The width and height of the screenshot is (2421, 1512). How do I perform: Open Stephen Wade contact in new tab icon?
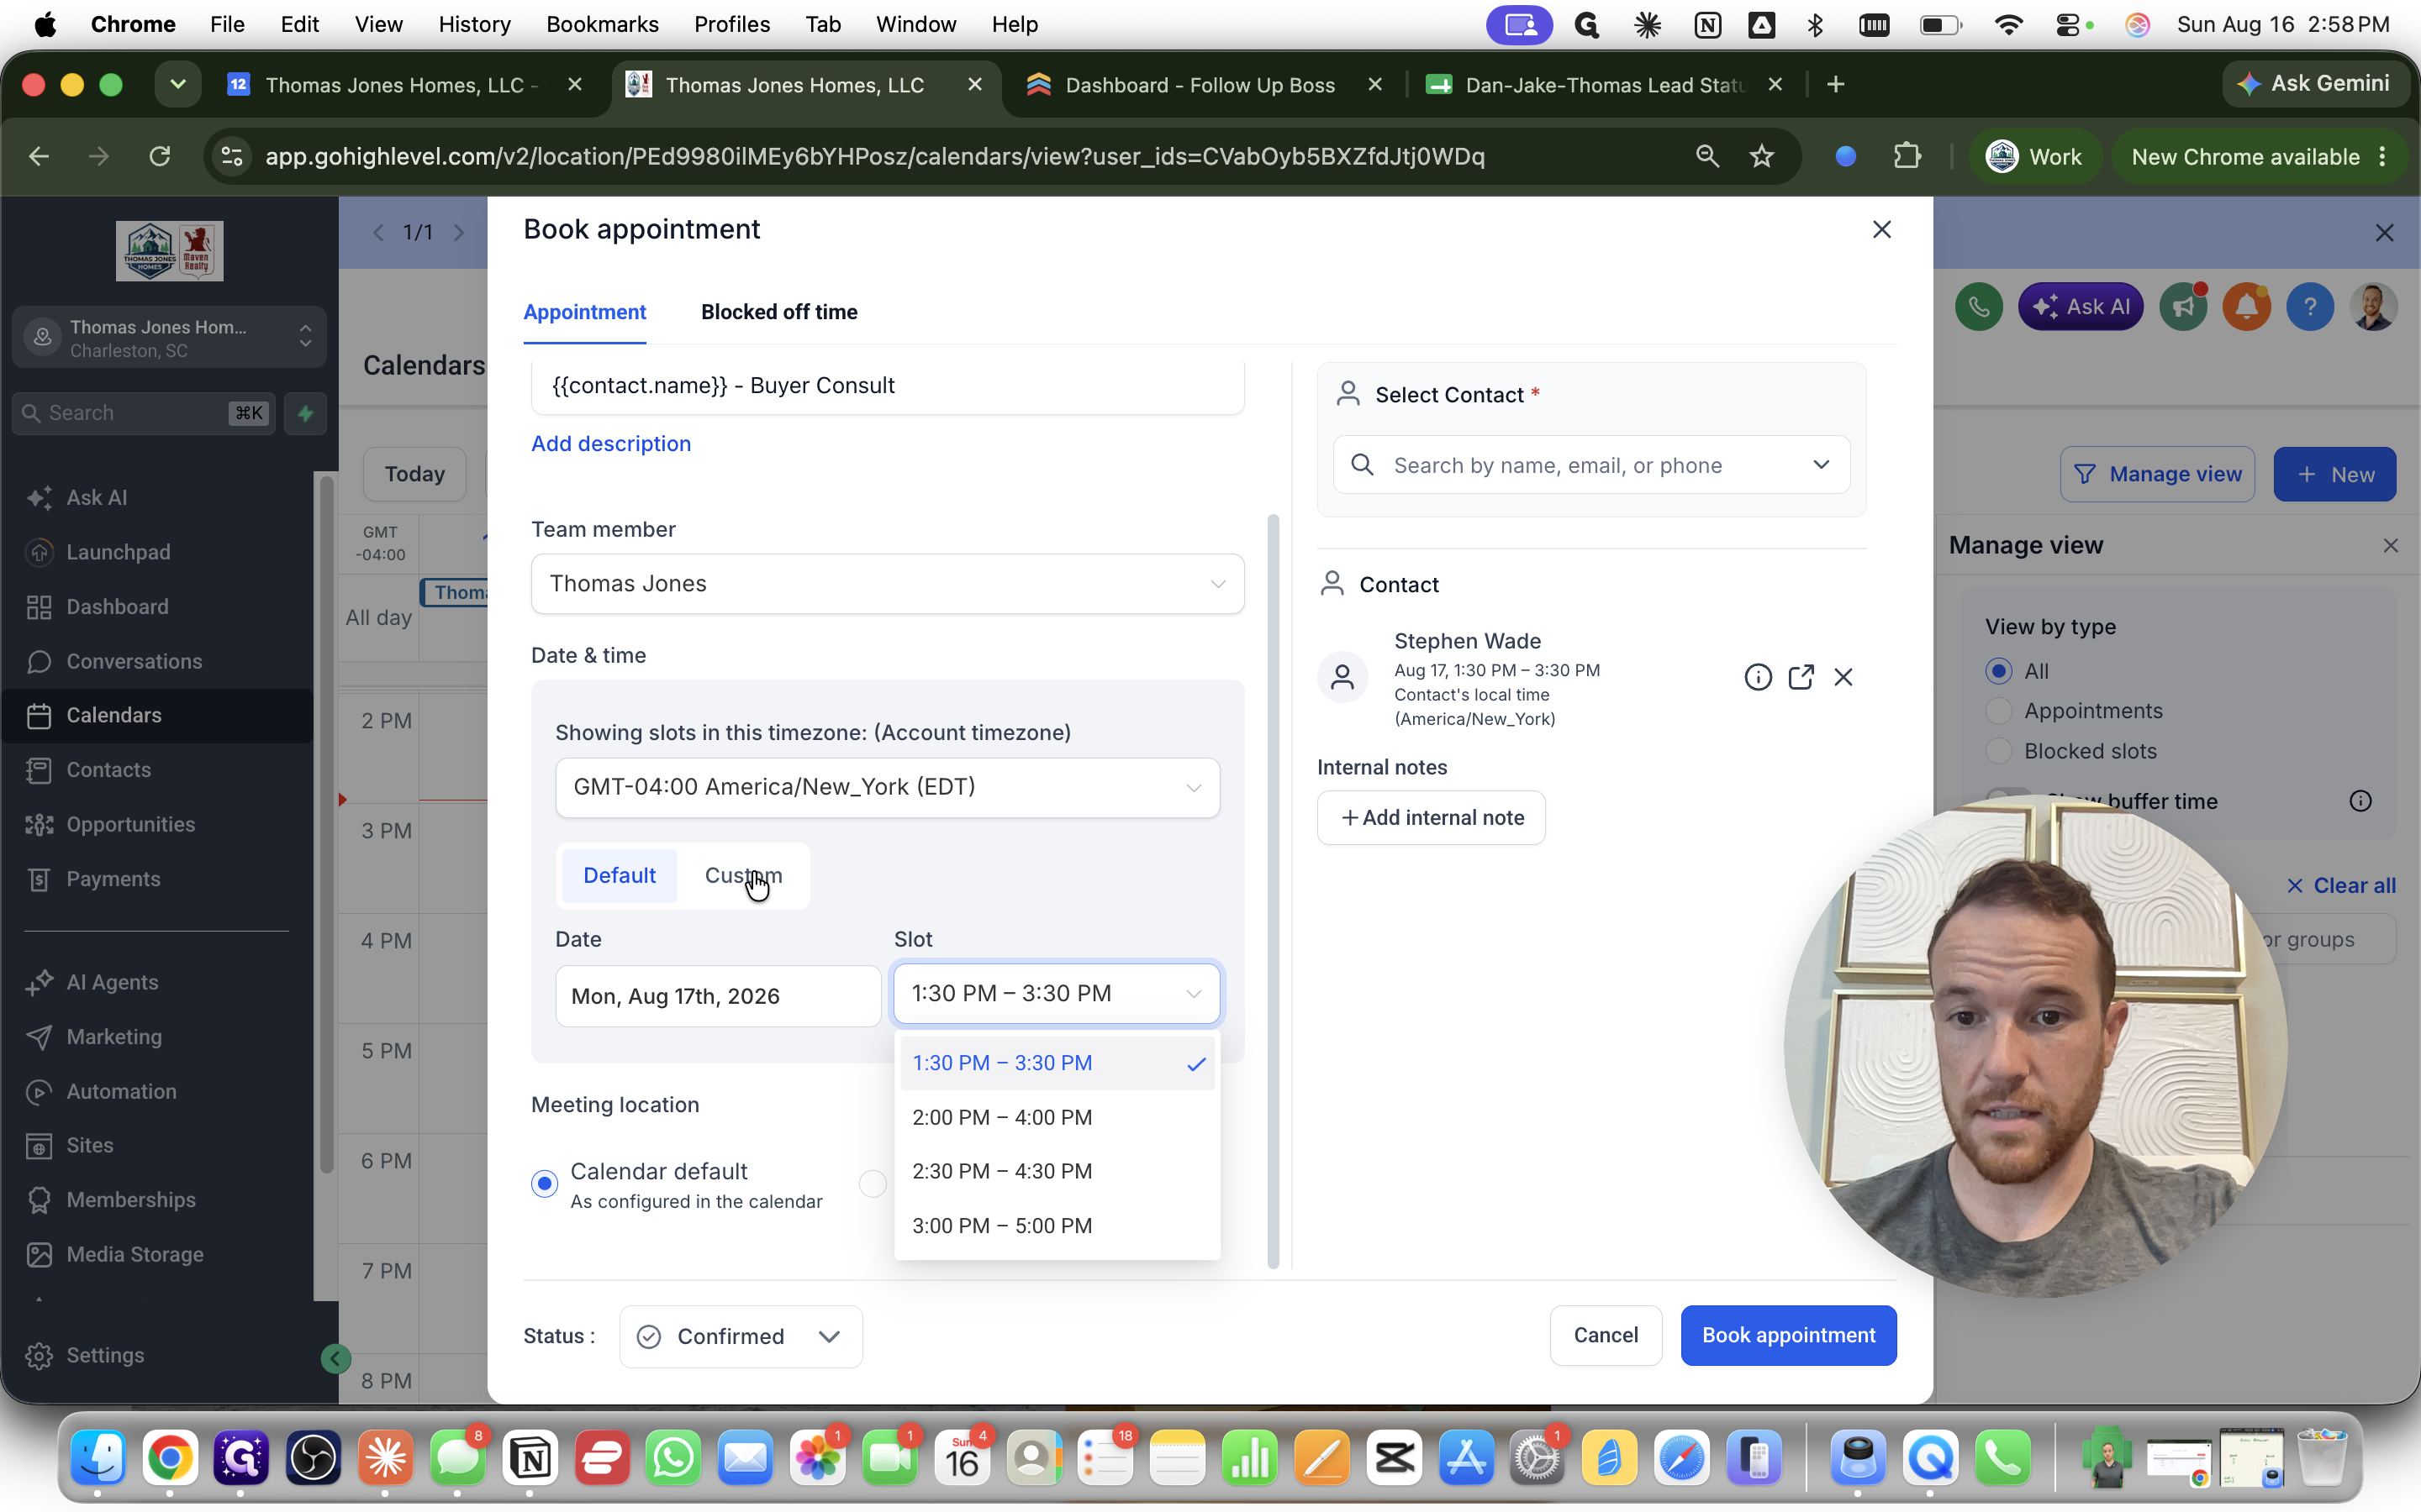click(x=1801, y=677)
